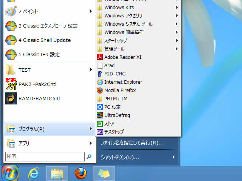The height and width of the screenshot is (181, 242).
Task: Launch Internet Explorer from the taskbar
Action: (34, 173)
